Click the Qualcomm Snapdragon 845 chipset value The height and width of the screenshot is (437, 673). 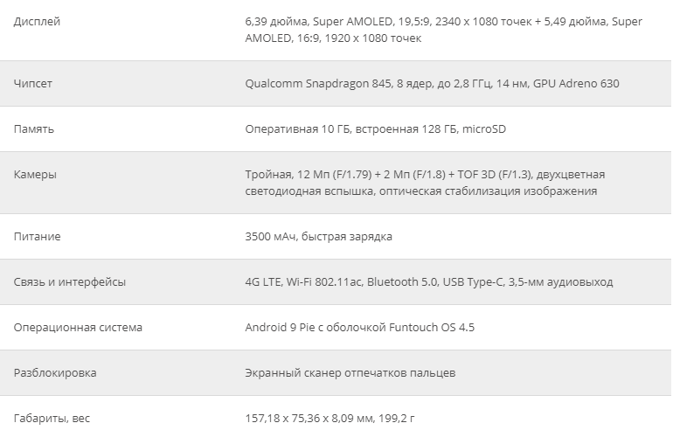coord(433,83)
